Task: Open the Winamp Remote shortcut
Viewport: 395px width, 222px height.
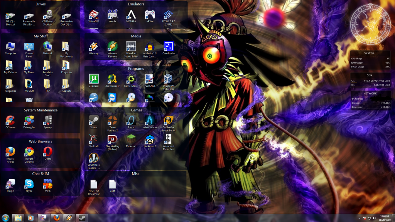Action: tap(112, 50)
